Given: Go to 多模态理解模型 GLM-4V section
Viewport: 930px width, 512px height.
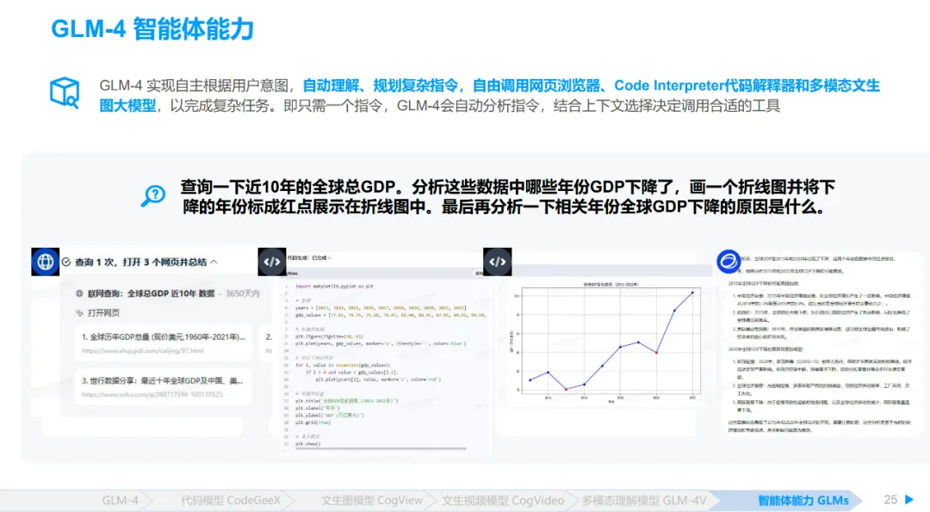Looking at the screenshot, I should coord(644,501).
